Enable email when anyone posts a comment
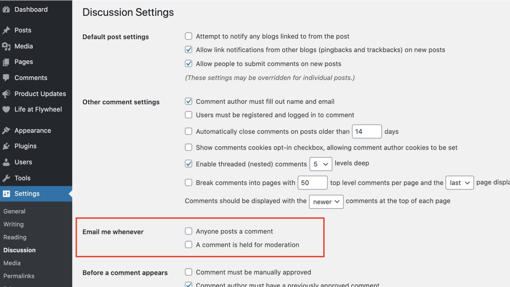The image size is (510, 287). coord(189,231)
